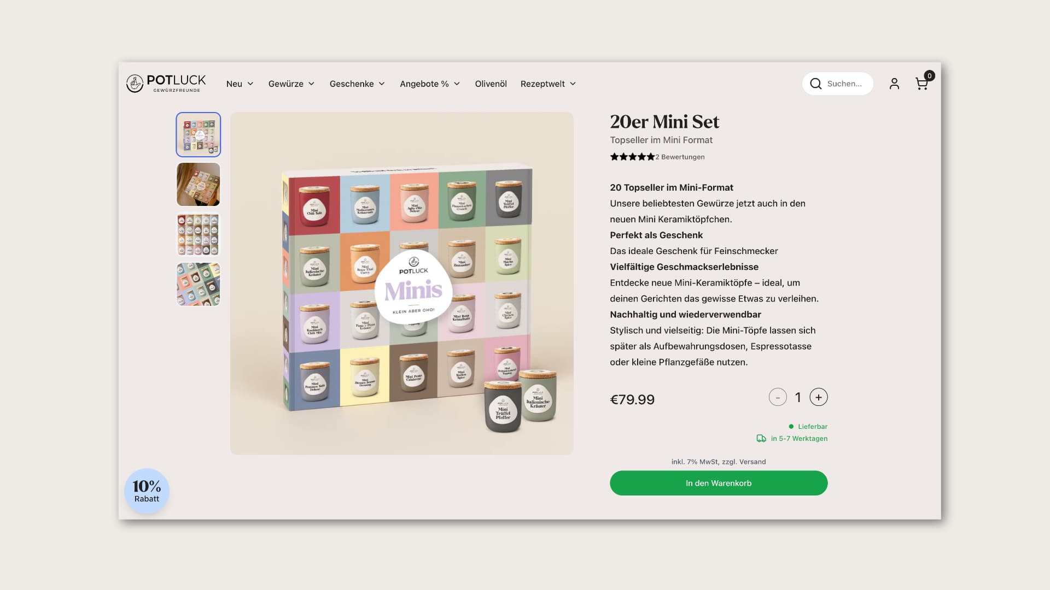Decrease quantity with minus button
Image resolution: width=1050 pixels, height=590 pixels.
point(778,397)
